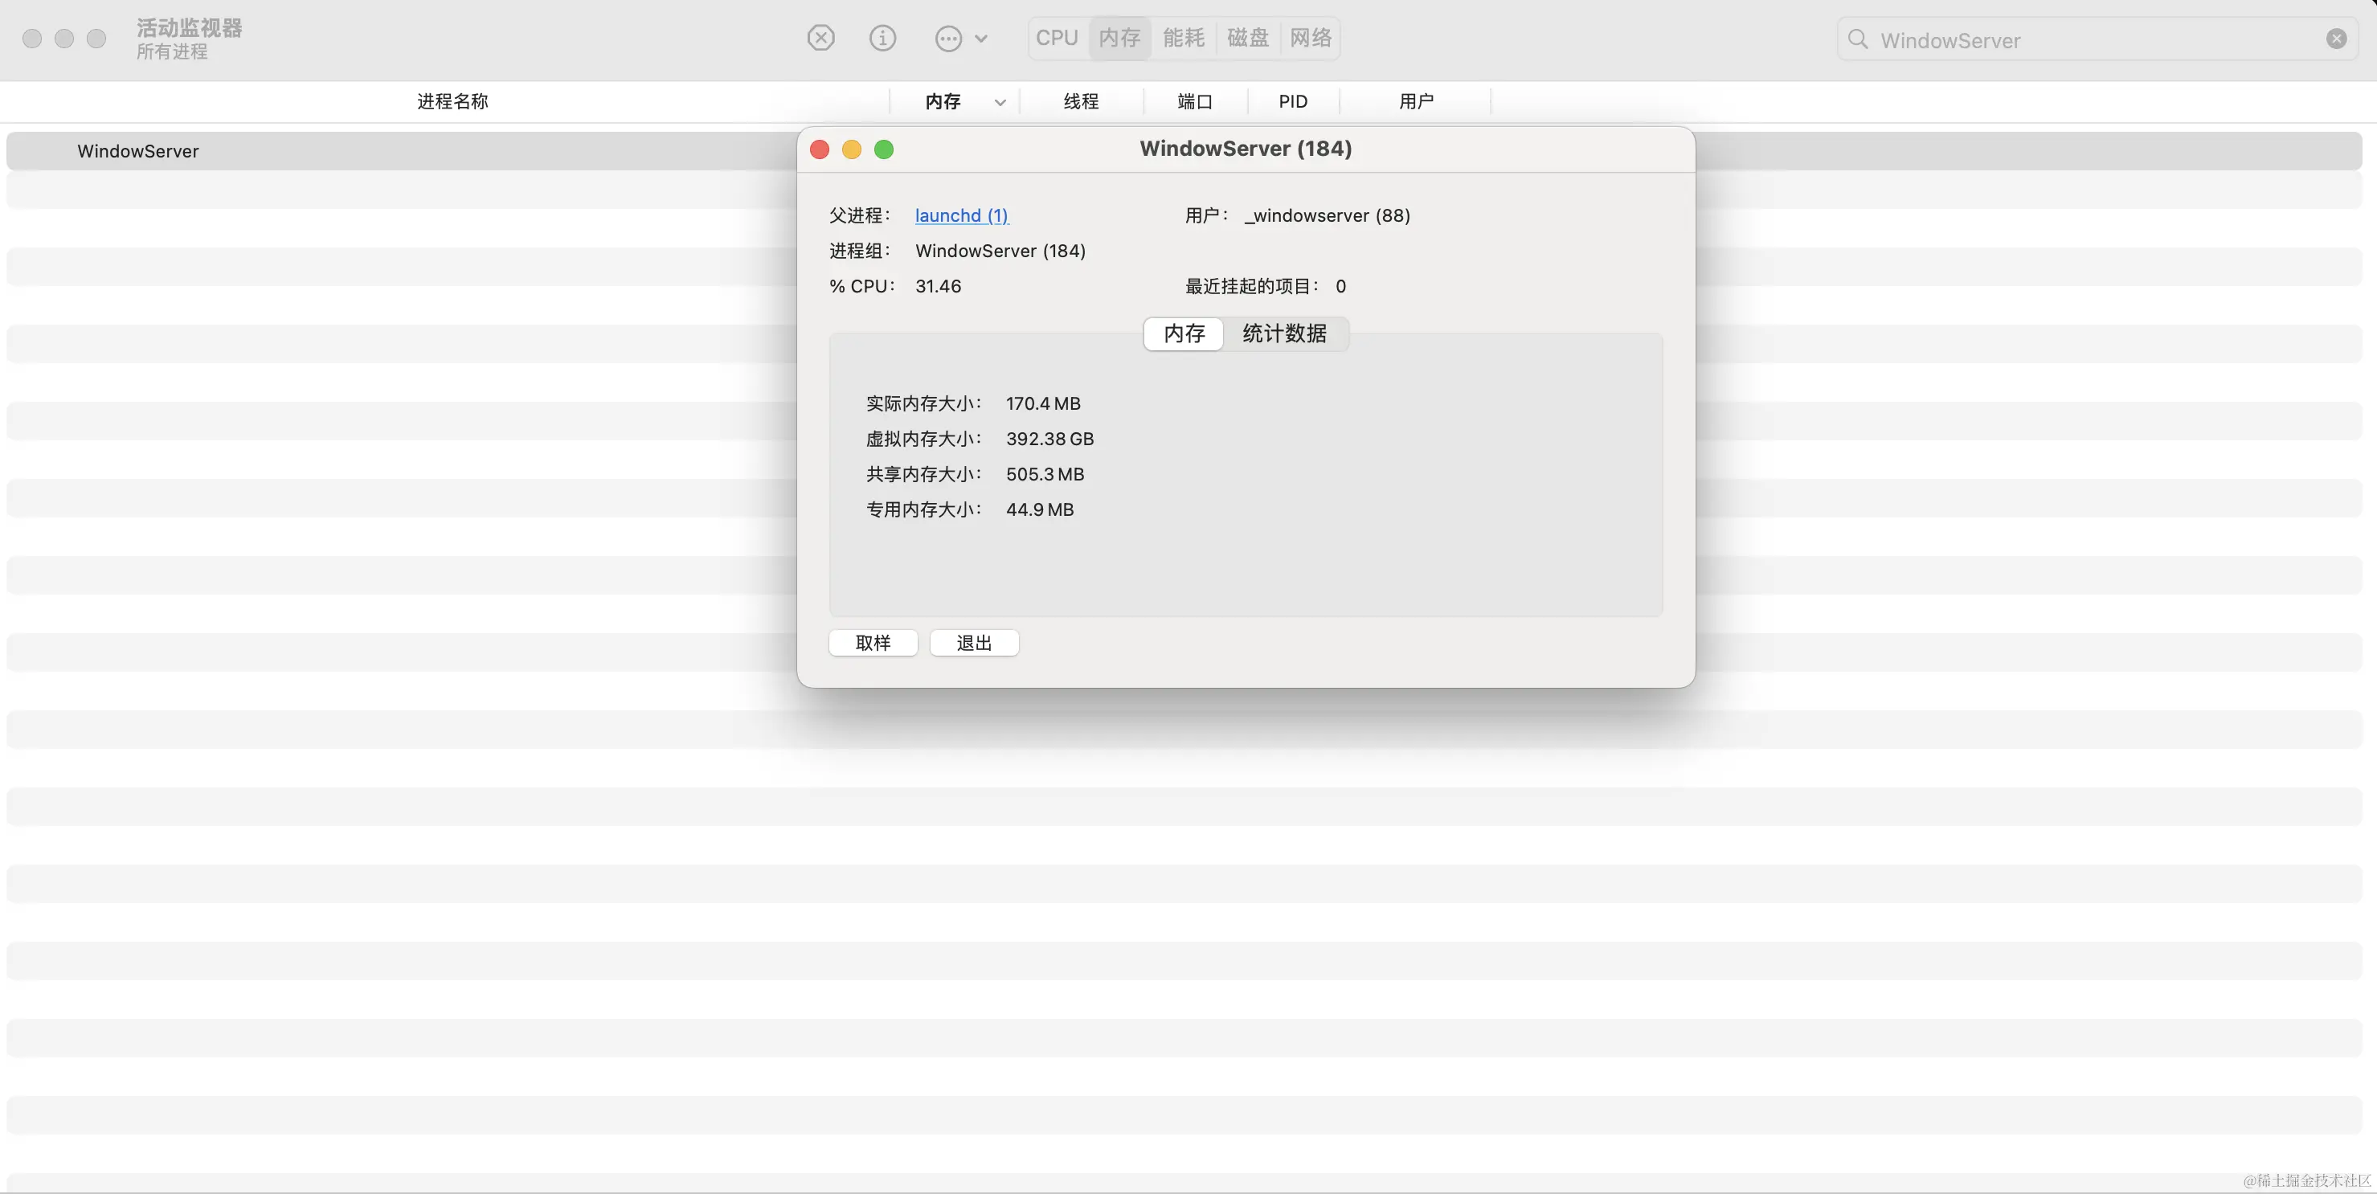The width and height of the screenshot is (2377, 1194).
Task: Click the 505.3 MB shared memory value
Action: coord(1045,474)
